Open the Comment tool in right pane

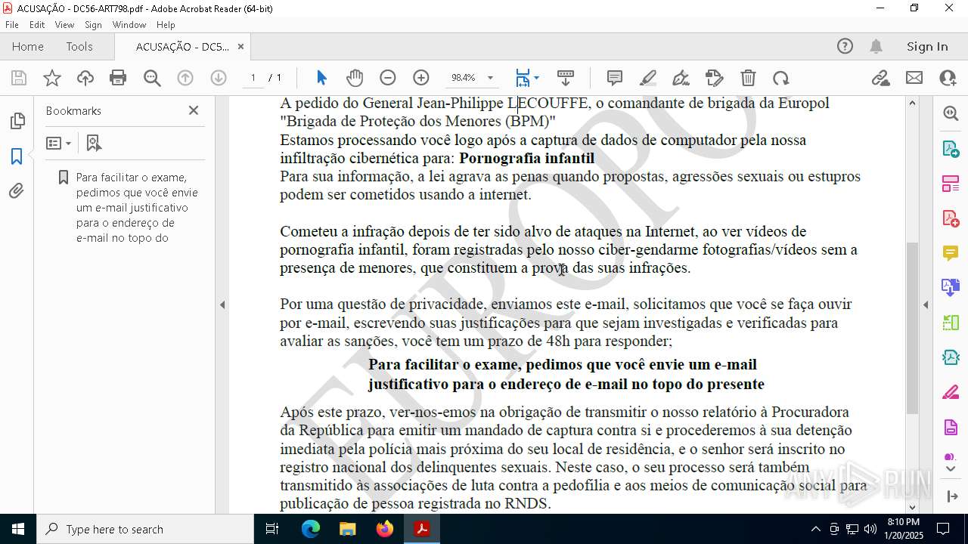coord(951,253)
